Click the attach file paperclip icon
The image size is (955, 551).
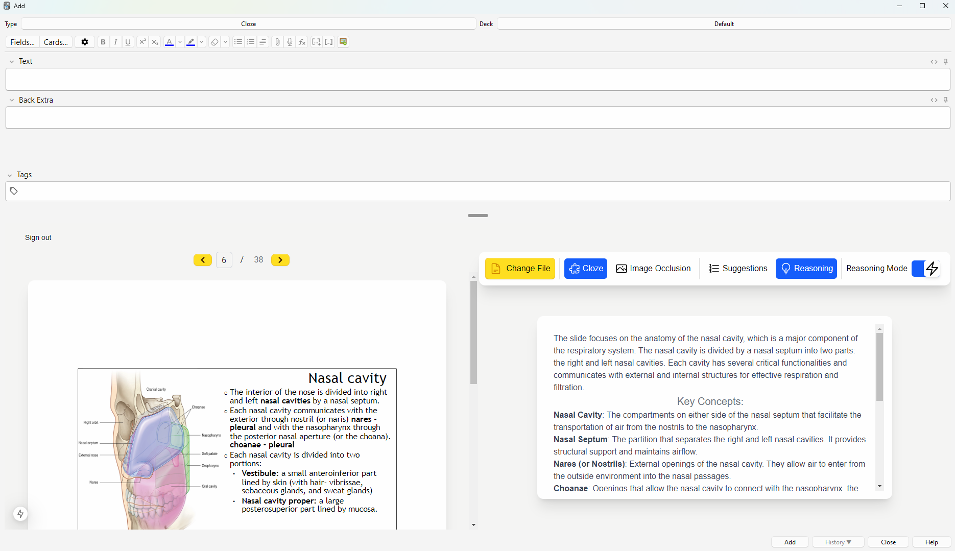(277, 42)
